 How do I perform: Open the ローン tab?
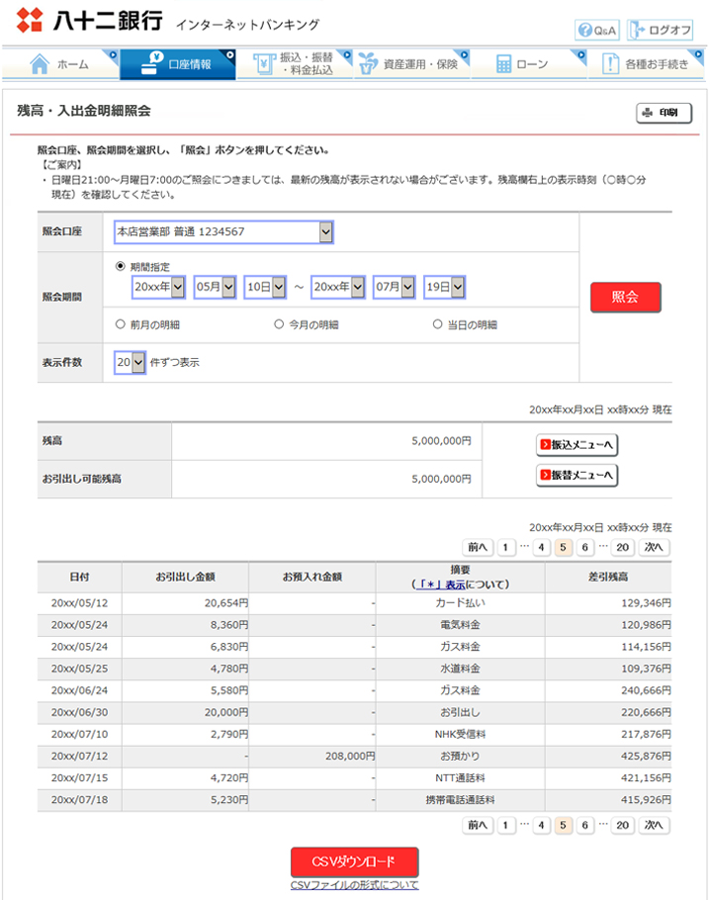[x=529, y=64]
